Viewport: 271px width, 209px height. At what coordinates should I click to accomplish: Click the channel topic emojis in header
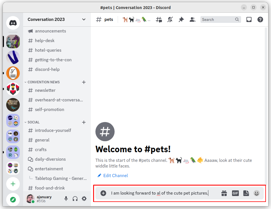point(136,19)
